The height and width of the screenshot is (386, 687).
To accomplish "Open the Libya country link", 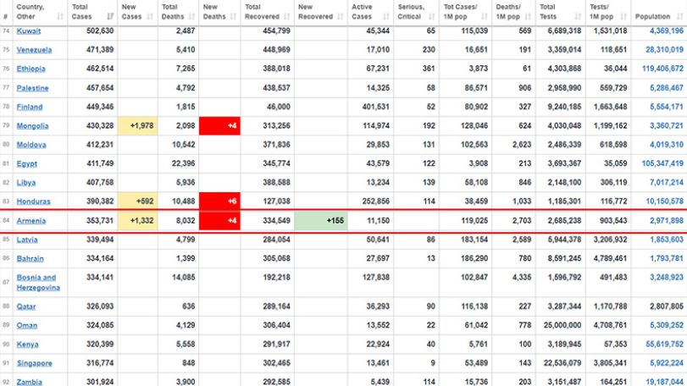I will point(26,183).
